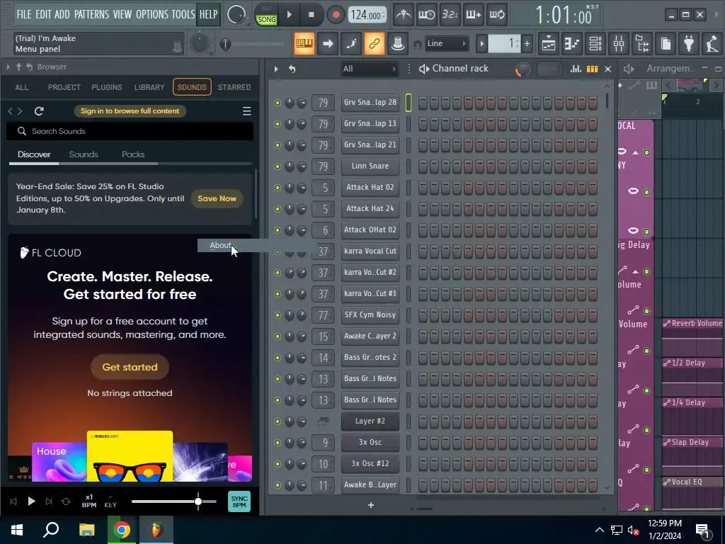Show hidden system tray icons
The image size is (725, 544).
click(x=599, y=530)
